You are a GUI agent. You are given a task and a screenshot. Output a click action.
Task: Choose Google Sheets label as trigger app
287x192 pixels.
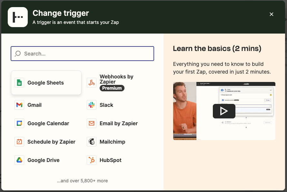(x=45, y=83)
